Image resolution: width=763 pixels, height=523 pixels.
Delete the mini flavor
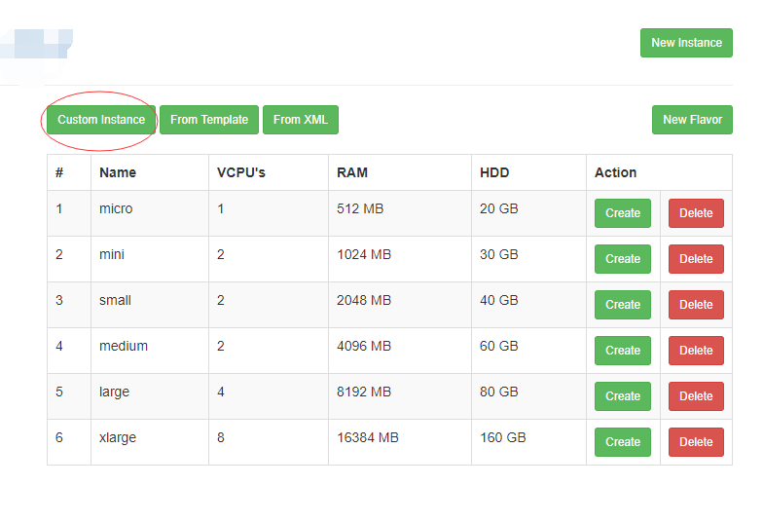point(696,259)
